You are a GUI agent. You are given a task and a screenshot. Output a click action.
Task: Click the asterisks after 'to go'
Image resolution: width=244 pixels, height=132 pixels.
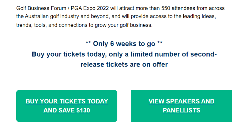pyautogui.click(x=160, y=43)
